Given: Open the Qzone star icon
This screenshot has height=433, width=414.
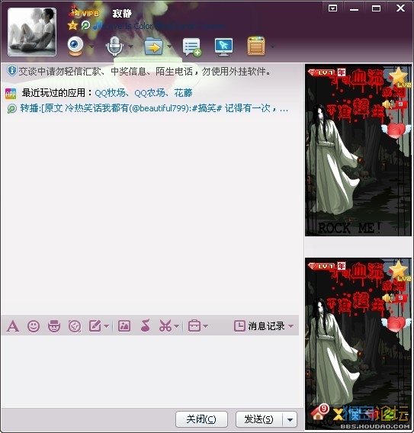Looking at the screenshot, I should pyautogui.click(x=72, y=26).
